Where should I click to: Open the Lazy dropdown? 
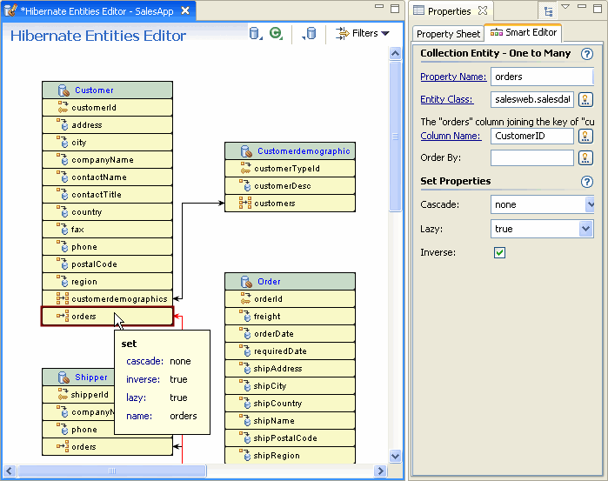[x=585, y=229]
